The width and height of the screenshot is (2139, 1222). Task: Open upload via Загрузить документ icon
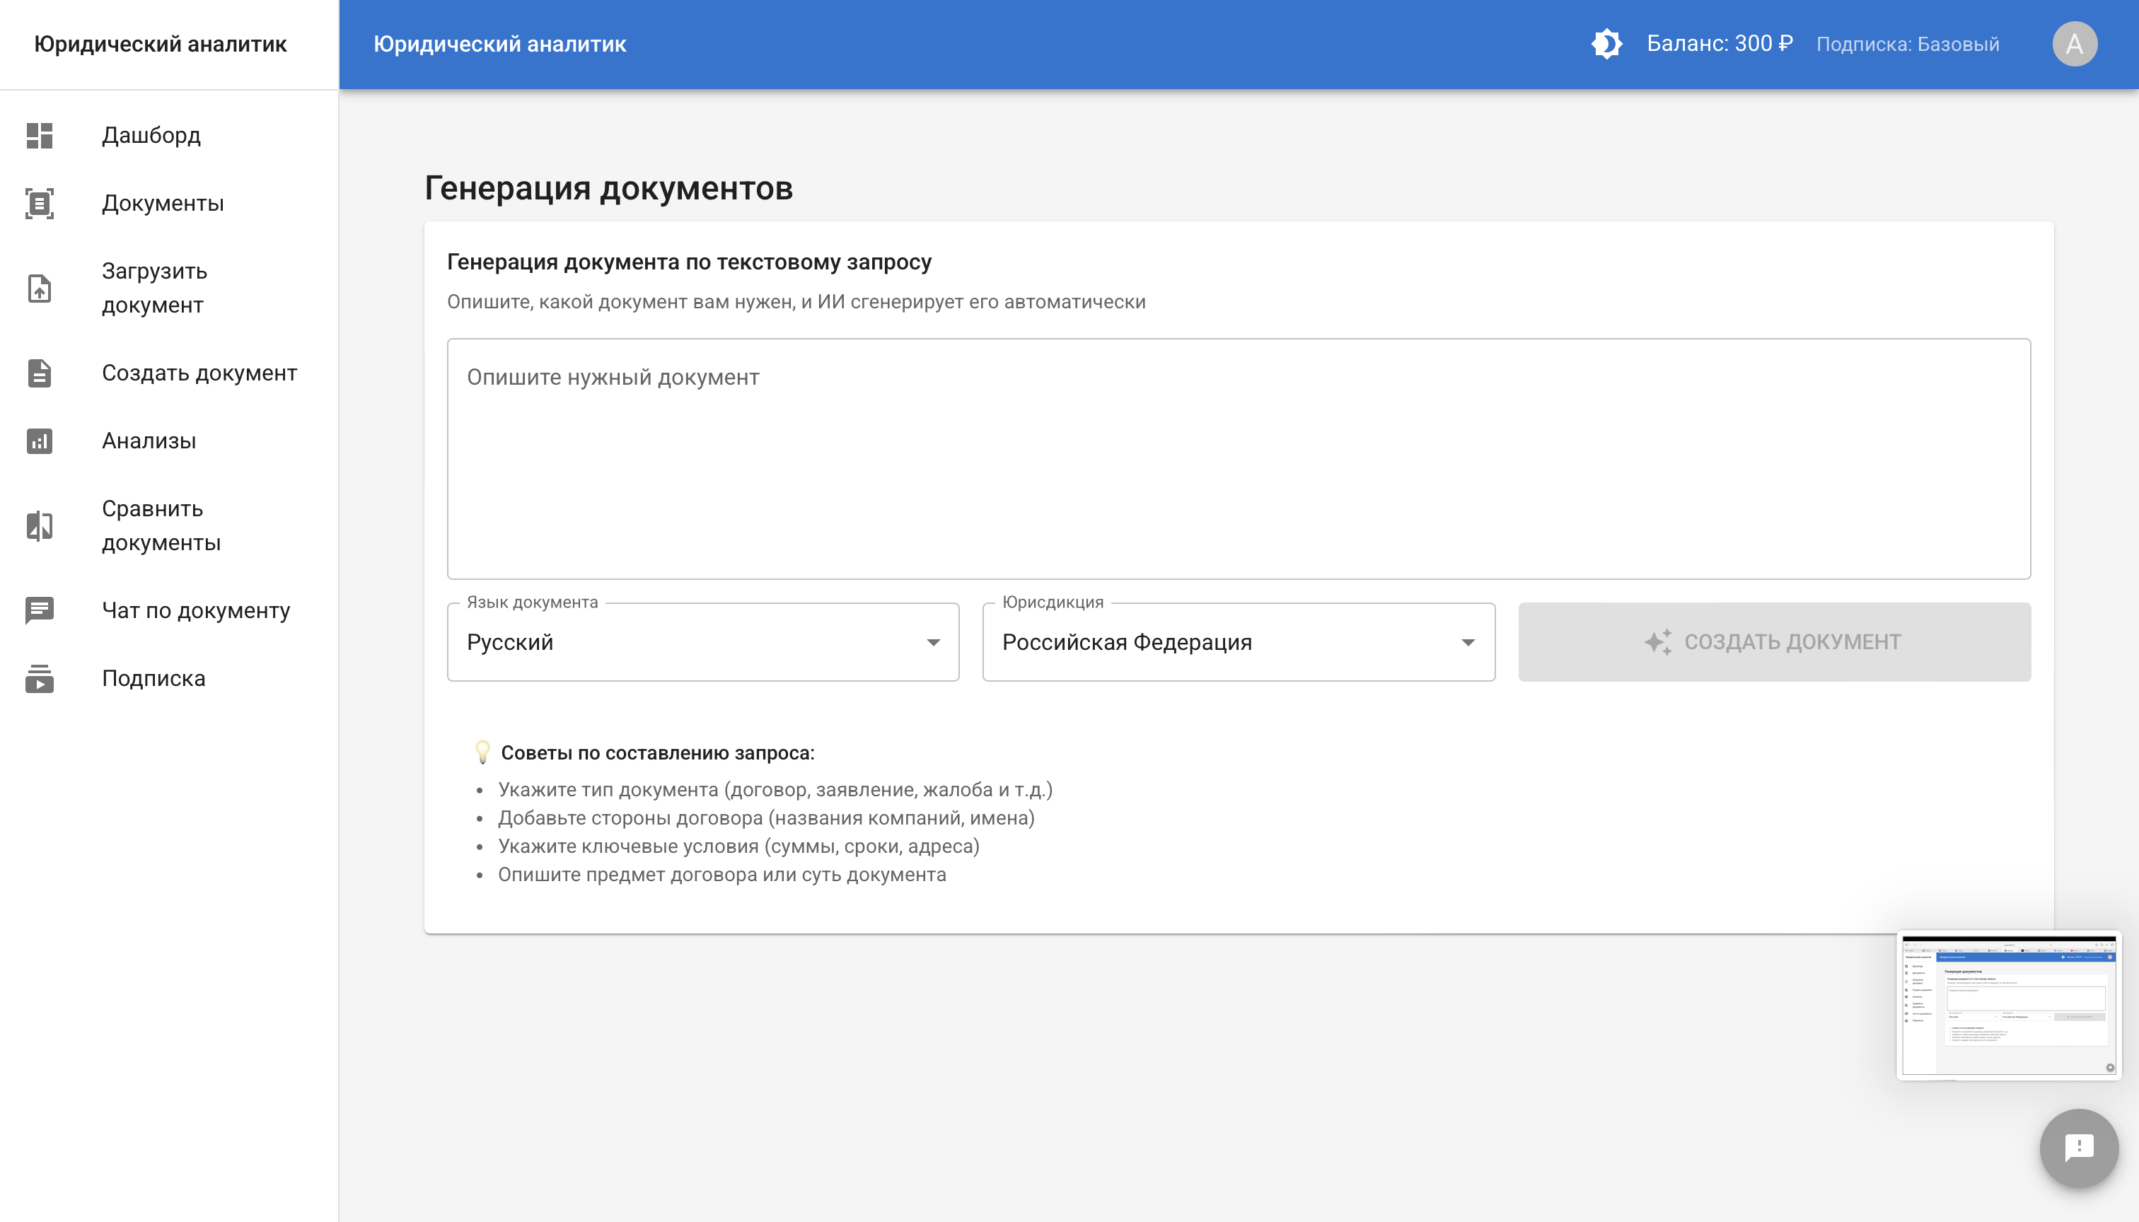point(40,288)
